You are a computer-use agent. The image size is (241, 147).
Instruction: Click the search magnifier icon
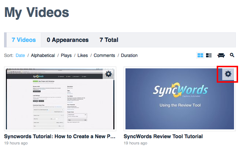click(232, 55)
